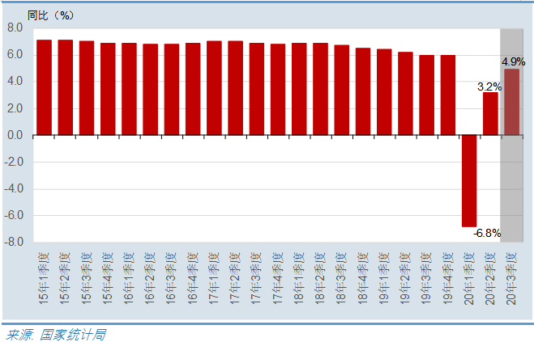Image resolution: width=534 pixels, height=342 pixels.
Task: Click the 17年1季度 x-axis label
Action: pyautogui.click(x=214, y=278)
